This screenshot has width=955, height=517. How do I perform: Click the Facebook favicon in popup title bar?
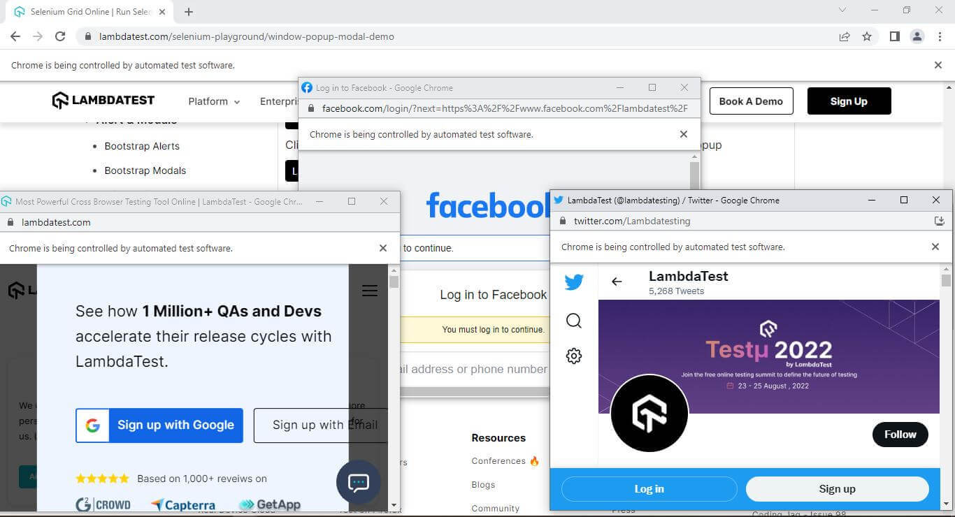[x=307, y=87]
